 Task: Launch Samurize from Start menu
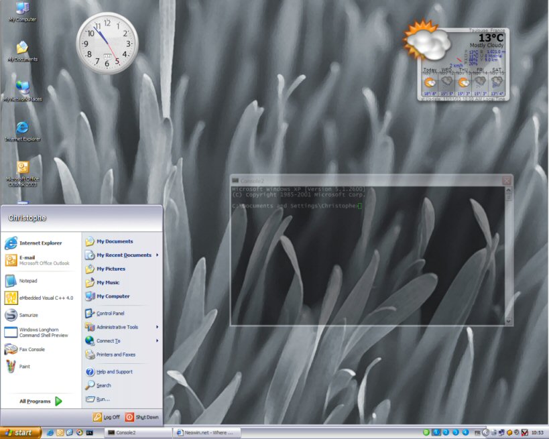(x=41, y=315)
